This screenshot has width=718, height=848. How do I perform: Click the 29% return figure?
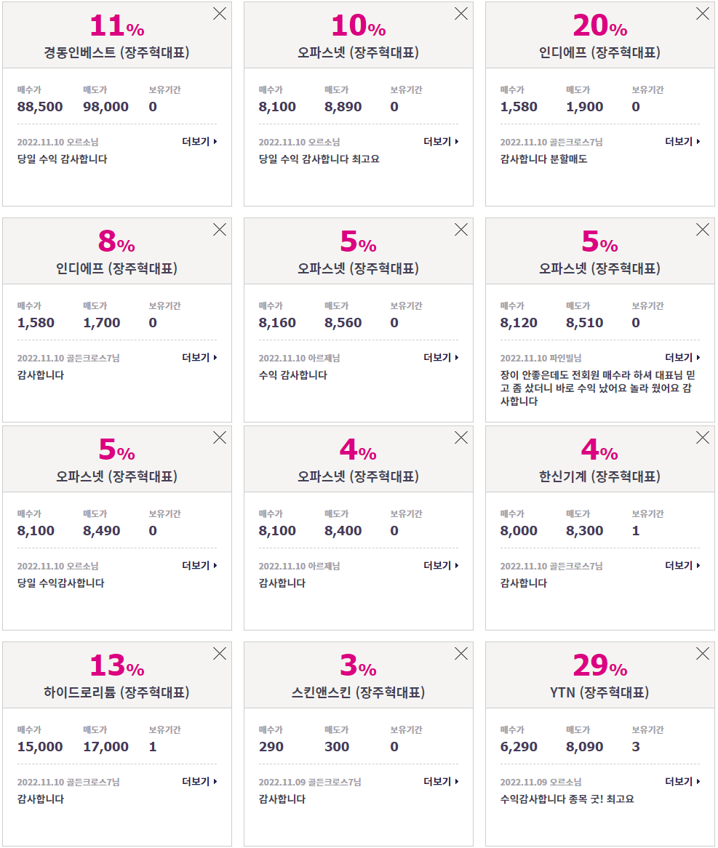599,665
